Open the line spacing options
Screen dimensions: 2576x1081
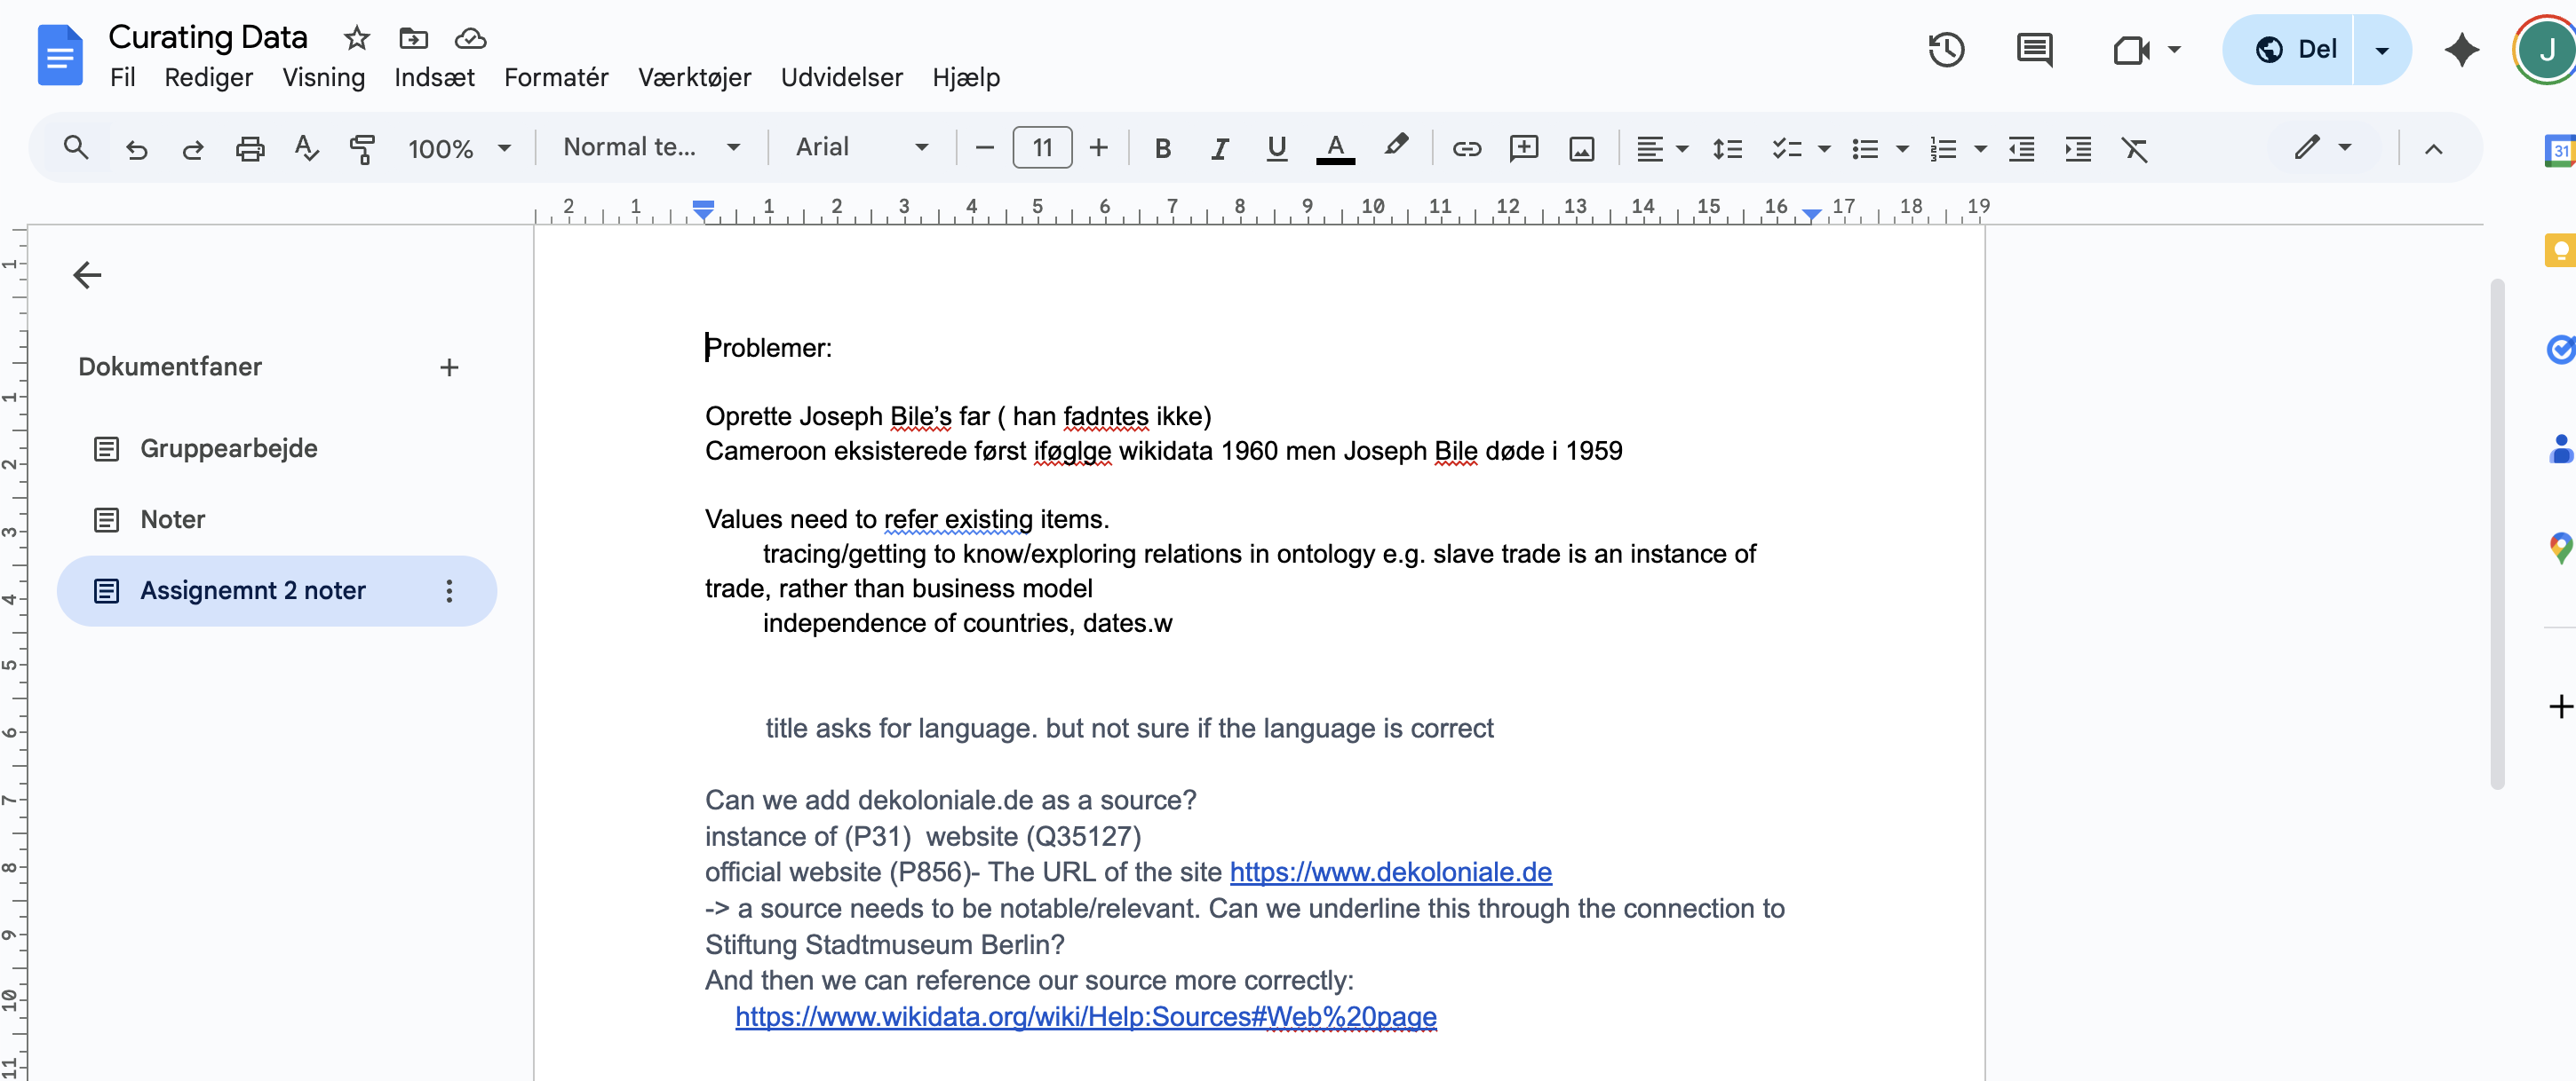click(x=1727, y=148)
